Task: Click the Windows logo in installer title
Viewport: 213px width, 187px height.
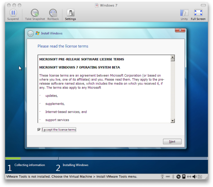Action: 38,33
